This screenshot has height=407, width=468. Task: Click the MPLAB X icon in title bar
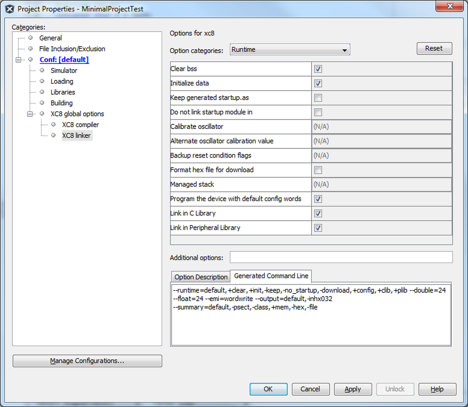click(x=10, y=9)
